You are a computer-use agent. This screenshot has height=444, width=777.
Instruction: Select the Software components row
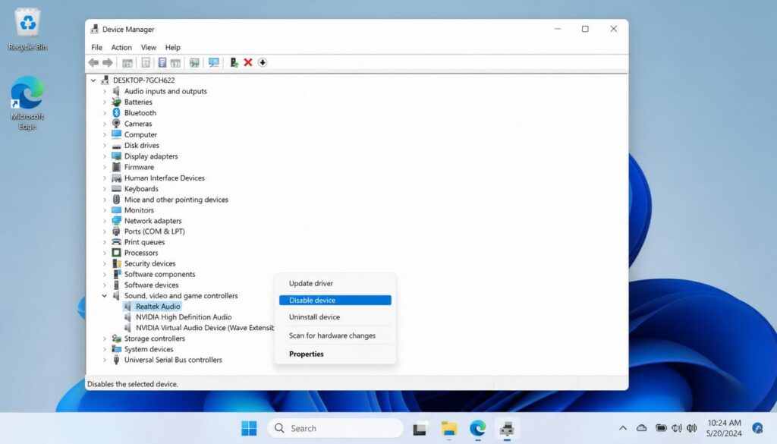tap(159, 275)
